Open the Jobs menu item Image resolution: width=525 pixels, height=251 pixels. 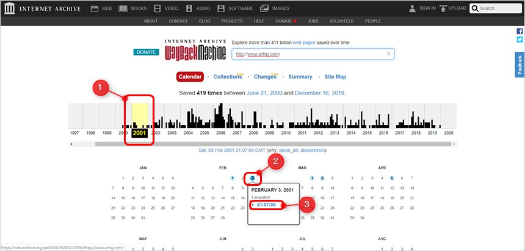[x=313, y=21]
